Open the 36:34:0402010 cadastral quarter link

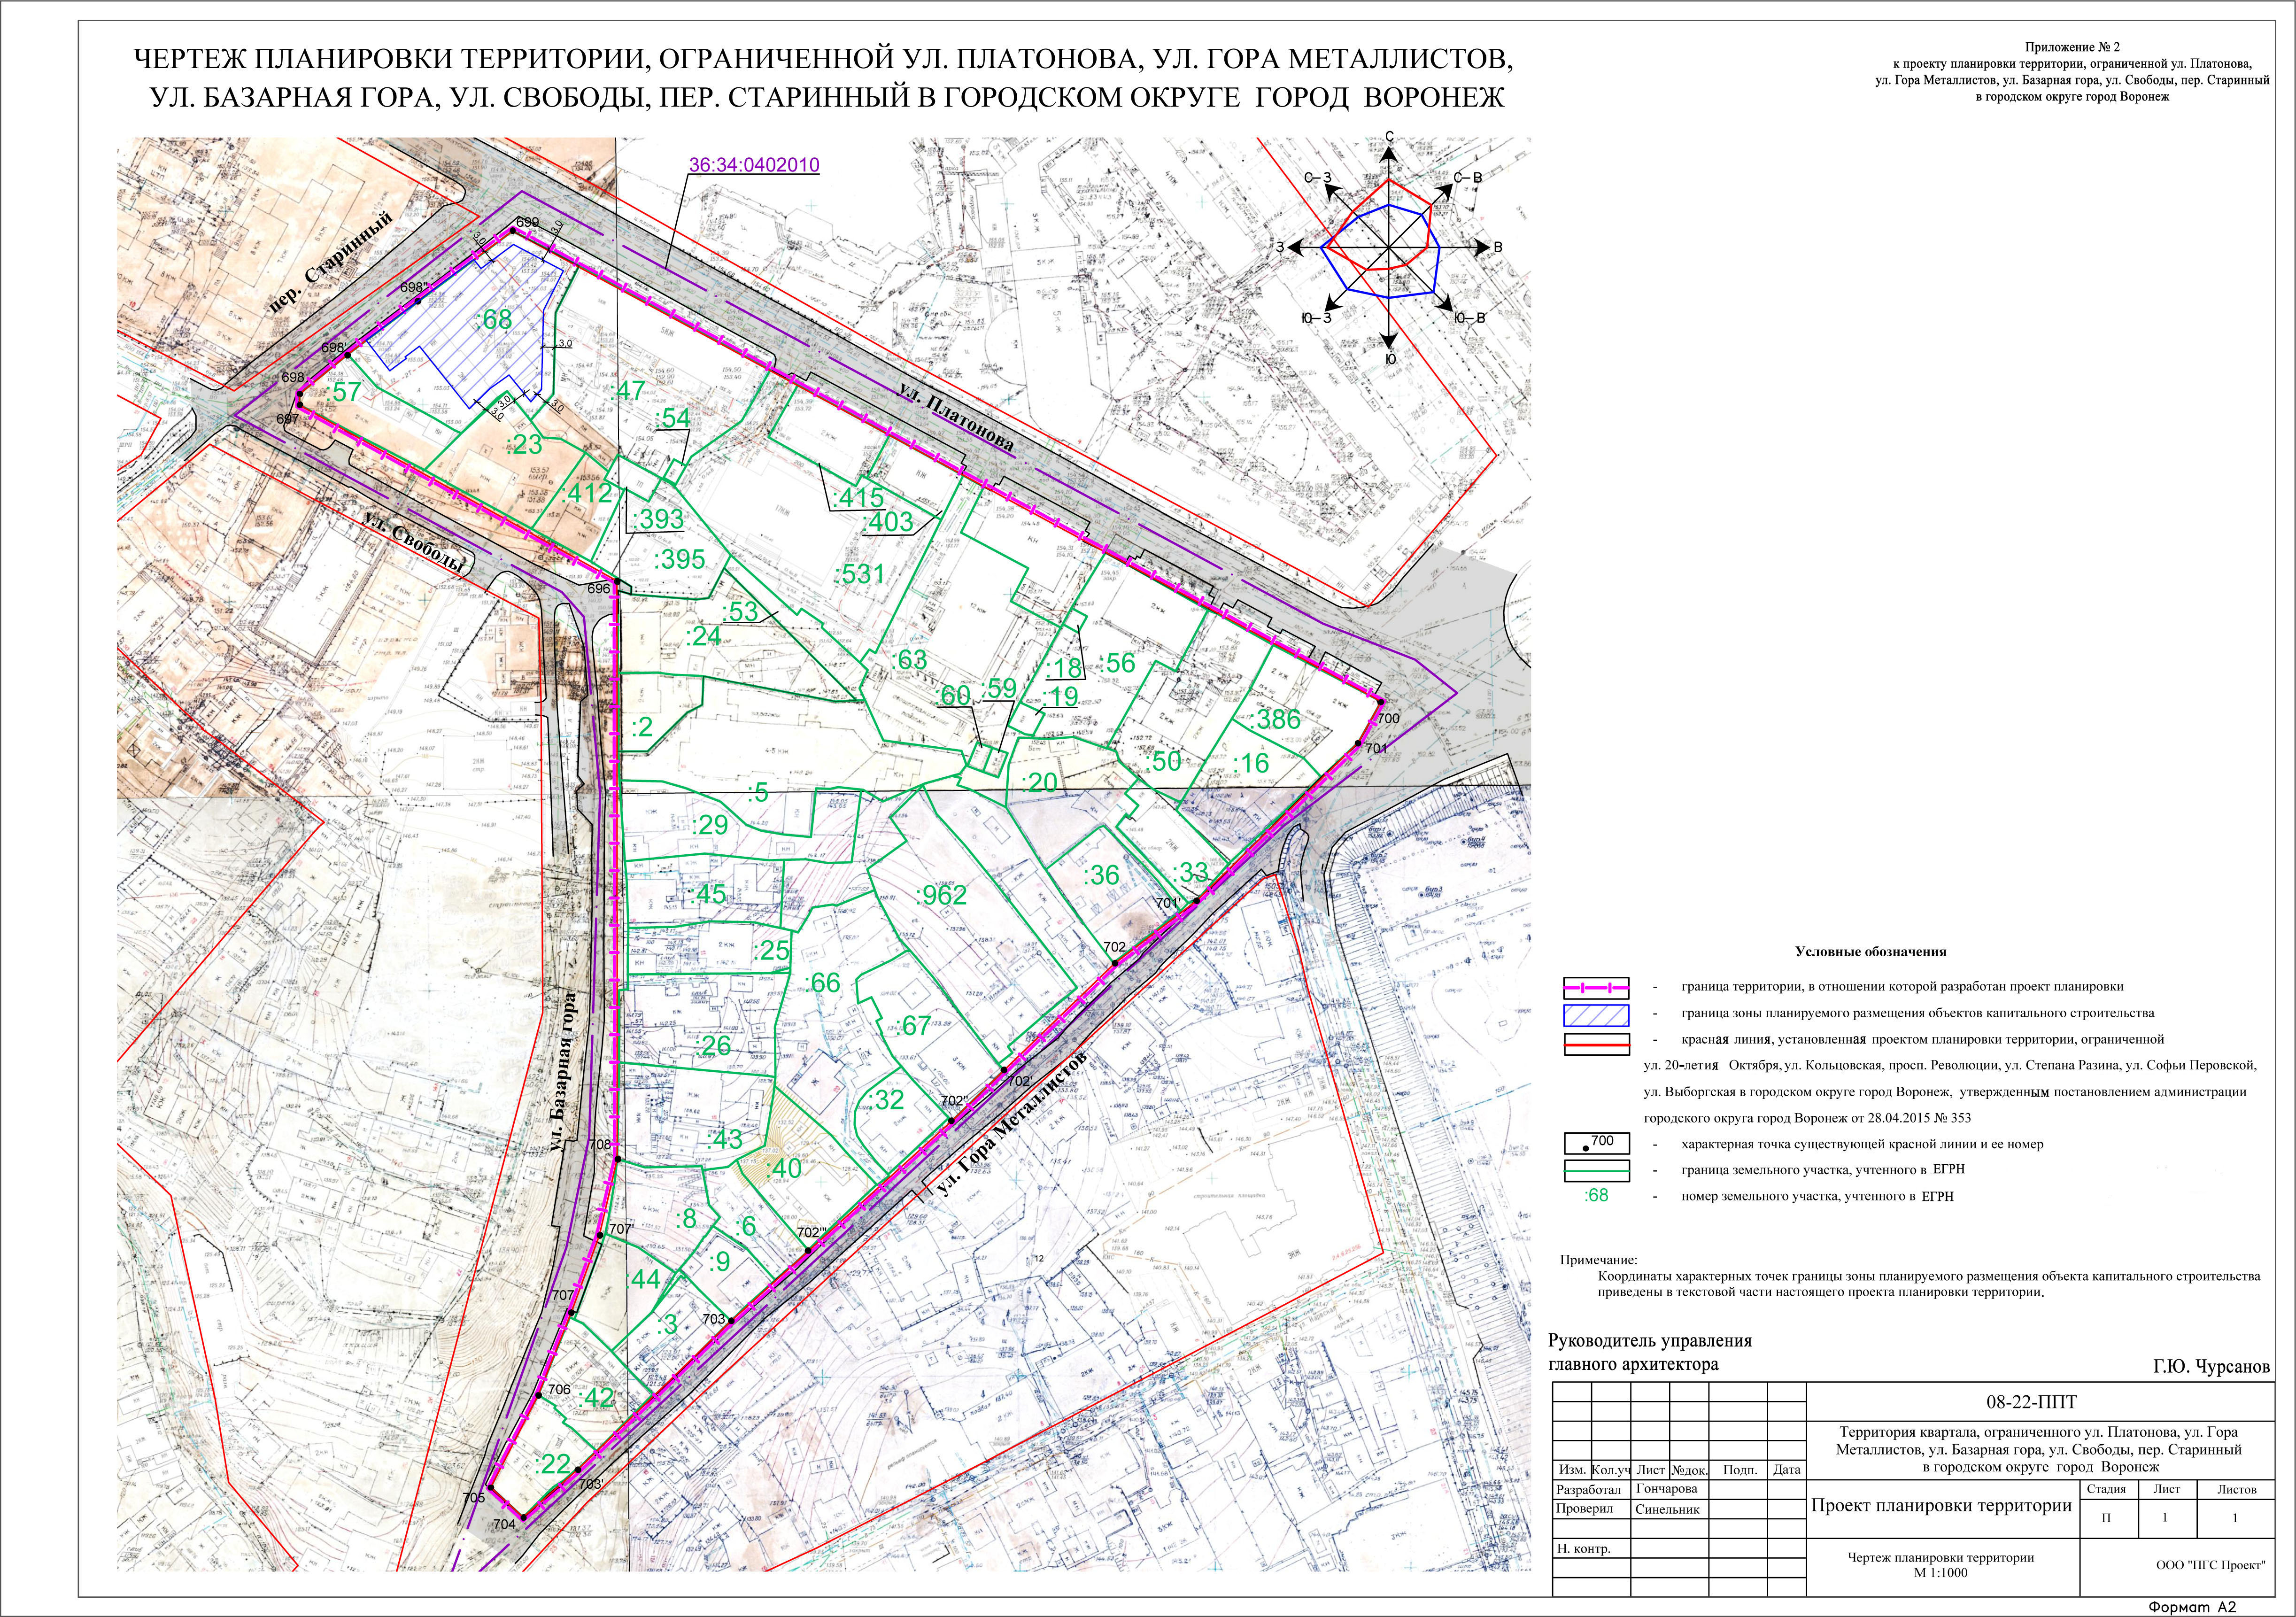click(x=754, y=166)
